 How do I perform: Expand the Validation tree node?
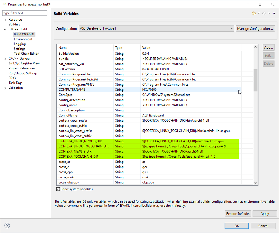click(x=5, y=88)
